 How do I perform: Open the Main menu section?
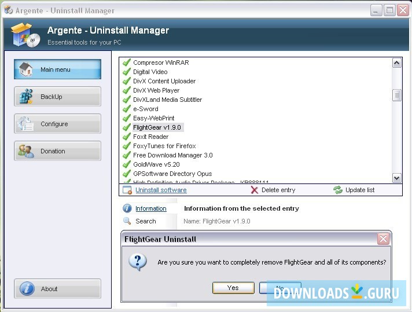click(57, 69)
